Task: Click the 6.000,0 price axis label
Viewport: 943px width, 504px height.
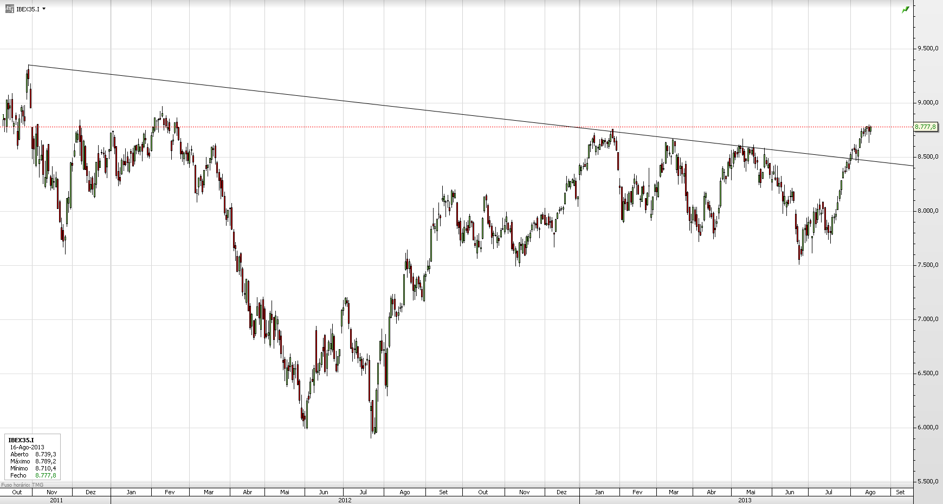Action: click(x=927, y=428)
